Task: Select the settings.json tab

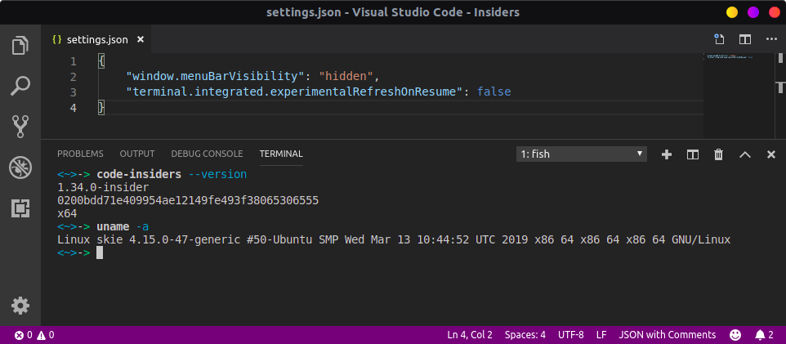Action: pyautogui.click(x=96, y=39)
